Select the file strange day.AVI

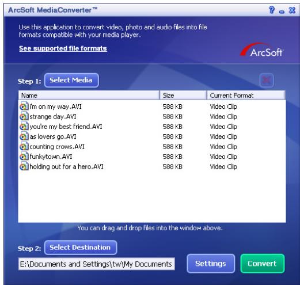point(53,116)
